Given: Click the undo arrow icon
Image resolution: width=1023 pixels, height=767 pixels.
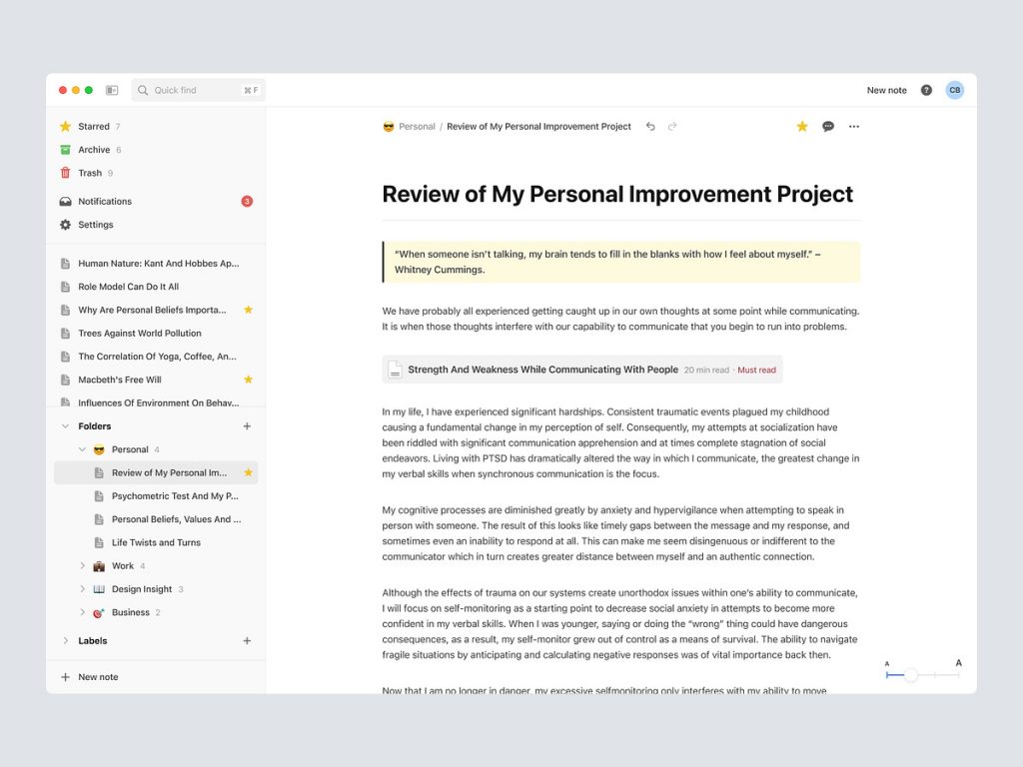Looking at the screenshot, I should click(x=650, y=127).
